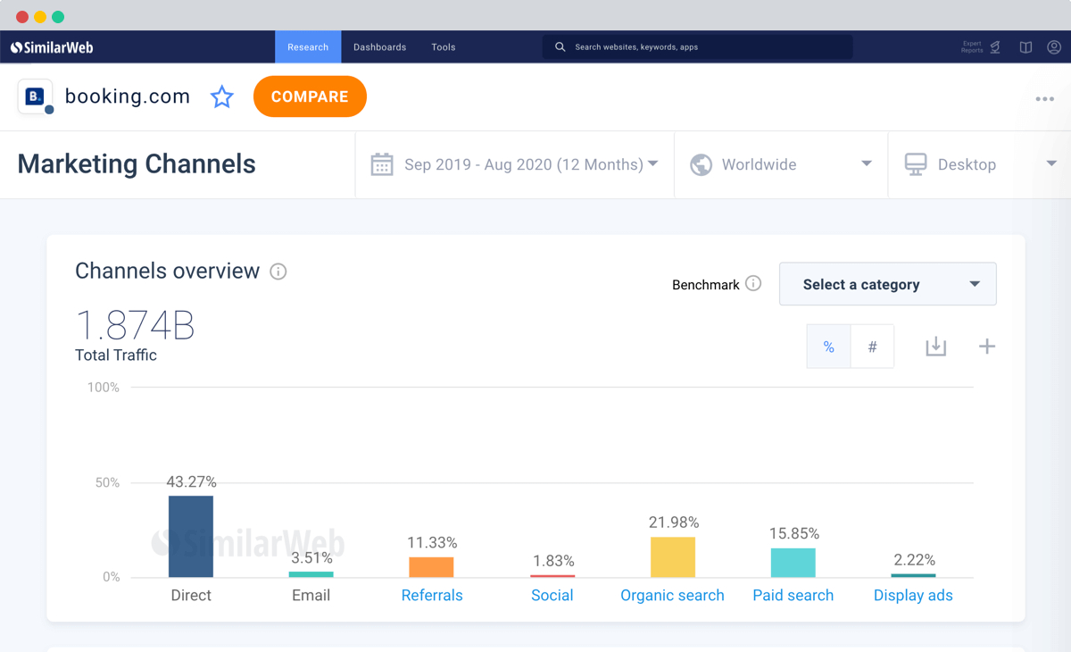Click the calendar icon
This screenshot has height=652, width=1071.
pyautogui.click(x=382, y=164)
